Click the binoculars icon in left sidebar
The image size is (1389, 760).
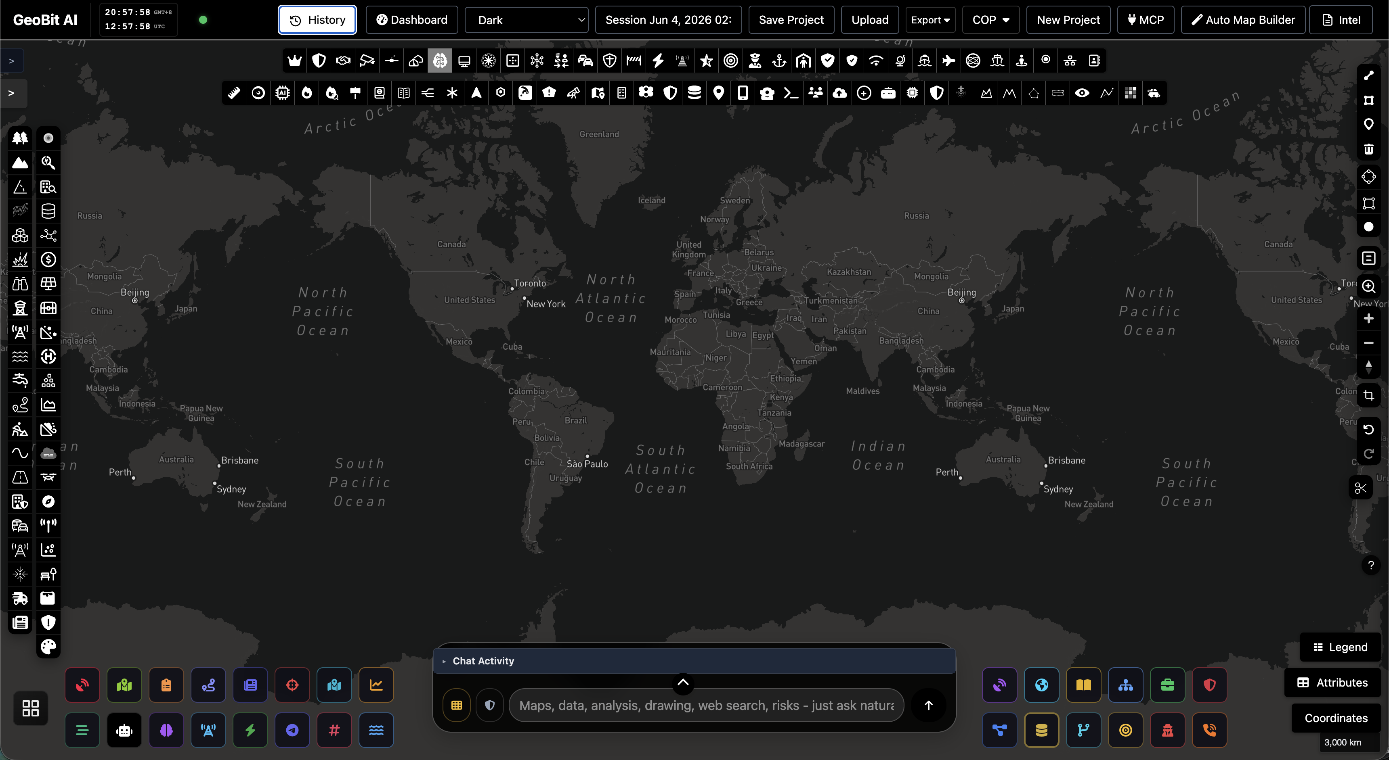(x=20, y=283)
